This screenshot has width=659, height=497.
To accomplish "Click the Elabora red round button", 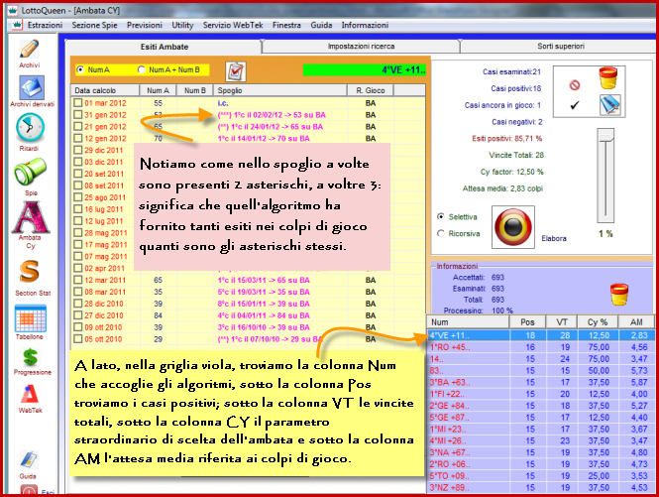I will tap(513, 227).
